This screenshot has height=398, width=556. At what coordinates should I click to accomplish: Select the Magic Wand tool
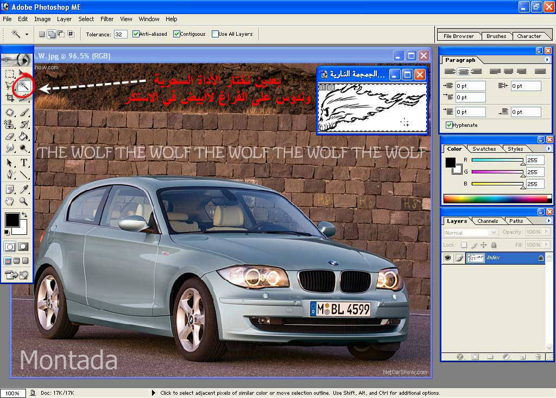[x=24, y=85]
